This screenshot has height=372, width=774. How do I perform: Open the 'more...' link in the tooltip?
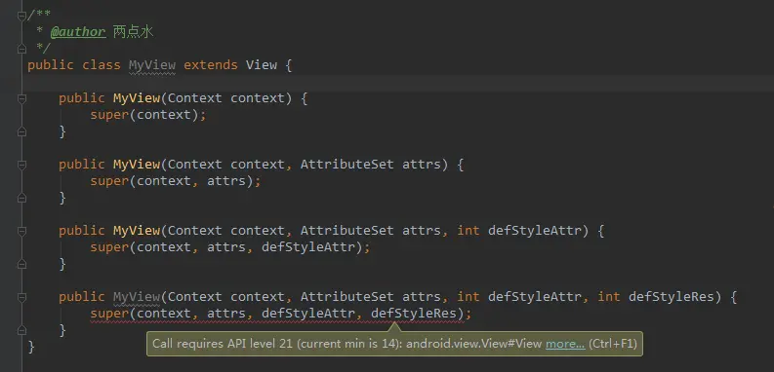coord(565,344)
